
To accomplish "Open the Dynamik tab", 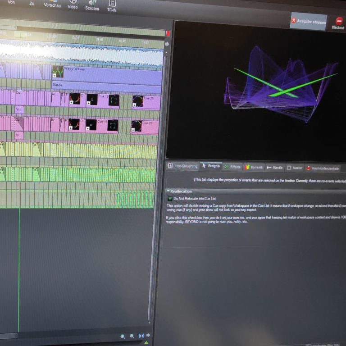I will (254, 167).
